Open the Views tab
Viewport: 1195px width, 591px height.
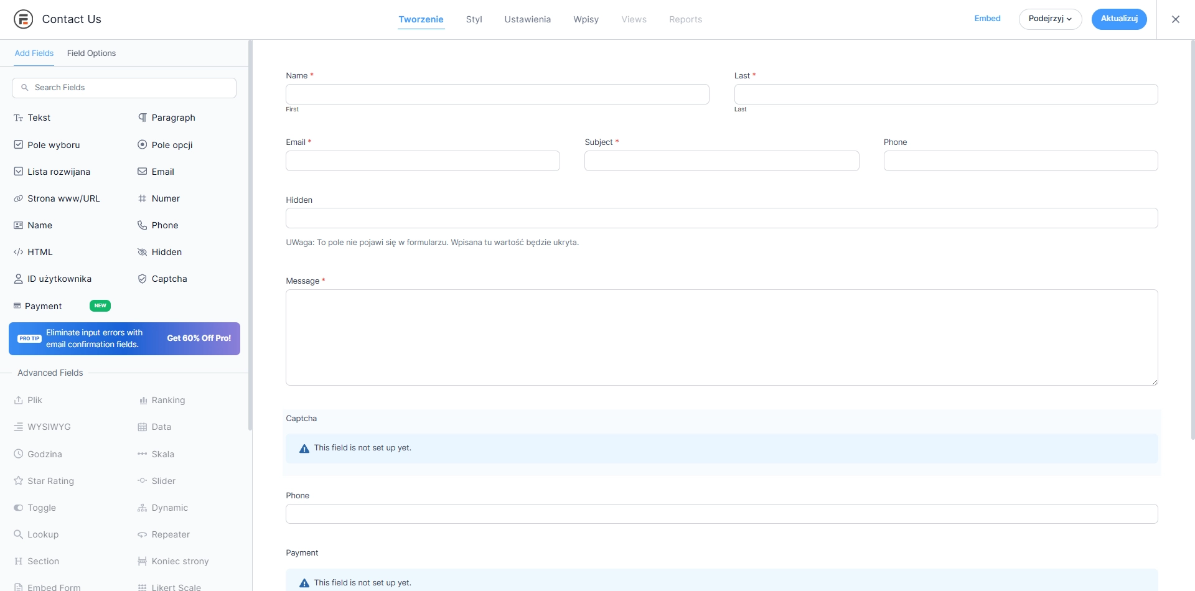pos(634,19)
